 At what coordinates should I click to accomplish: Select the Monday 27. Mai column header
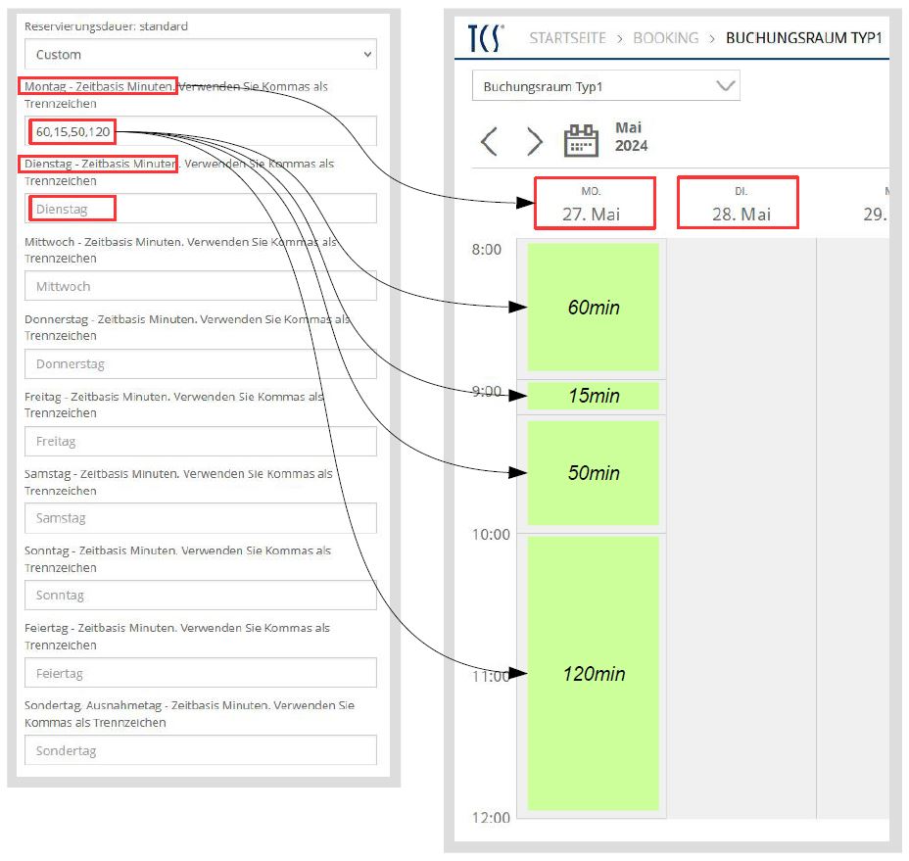point(594,204)
